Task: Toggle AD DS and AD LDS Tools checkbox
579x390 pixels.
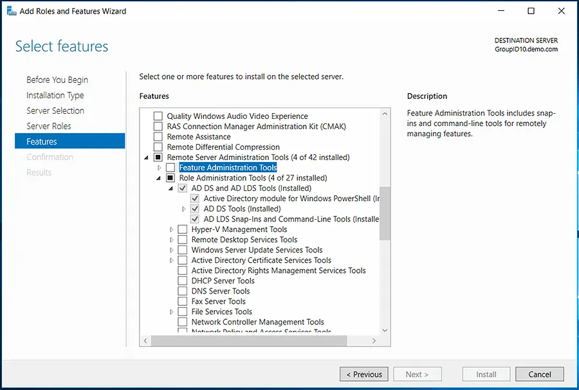Action: click(183, 188)
